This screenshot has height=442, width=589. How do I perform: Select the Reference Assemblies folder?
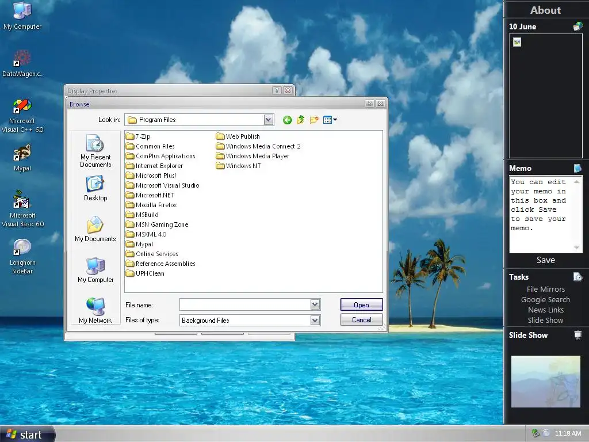click(161, 264)
